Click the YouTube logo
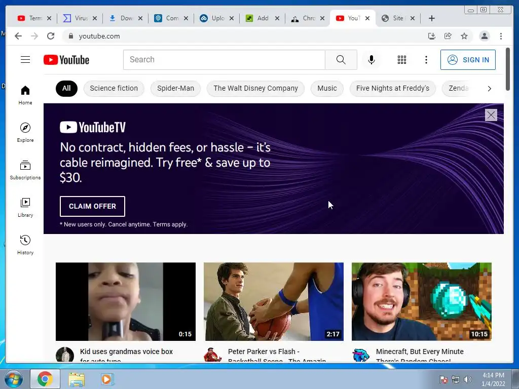This screenshot has height=389, width=519. pos(66,60)
